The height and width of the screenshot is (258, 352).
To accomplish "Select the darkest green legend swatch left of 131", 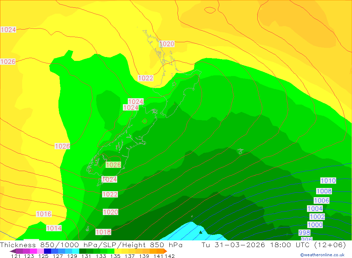I will point(83,251).
